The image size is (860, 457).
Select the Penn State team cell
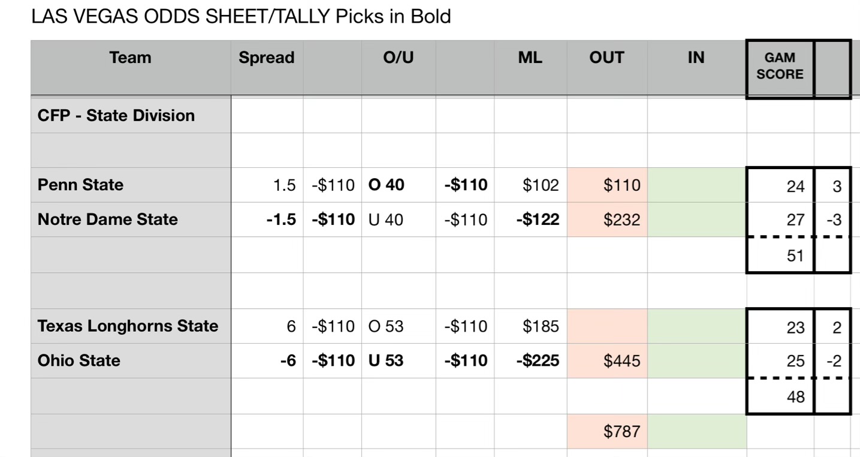131,185
